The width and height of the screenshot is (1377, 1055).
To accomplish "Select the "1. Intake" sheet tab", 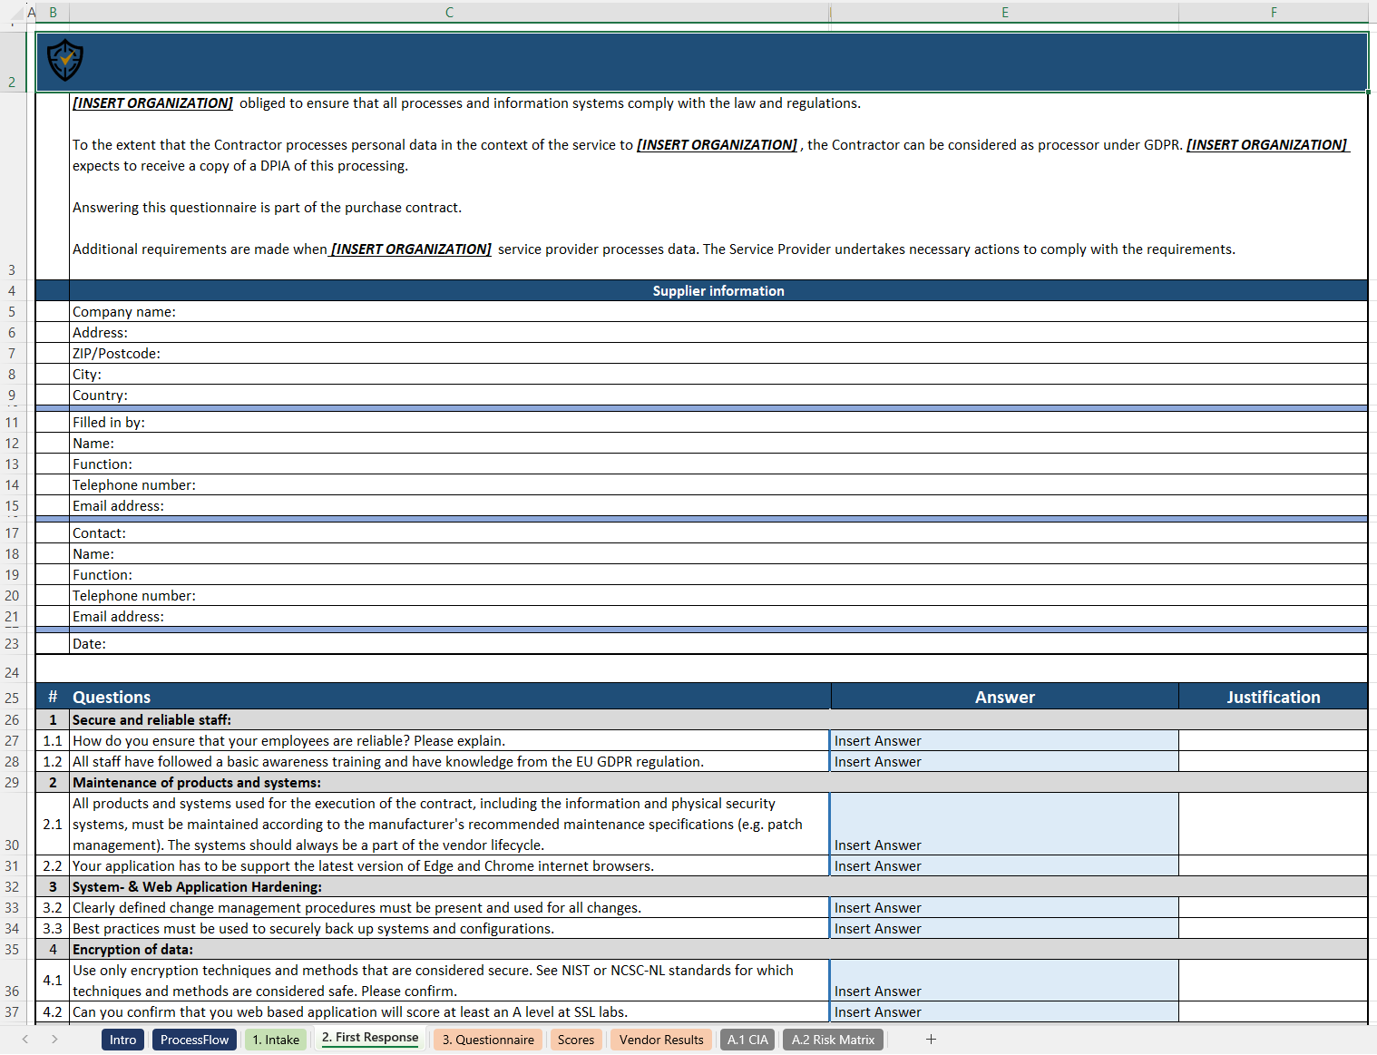I will coord(276,1040).
